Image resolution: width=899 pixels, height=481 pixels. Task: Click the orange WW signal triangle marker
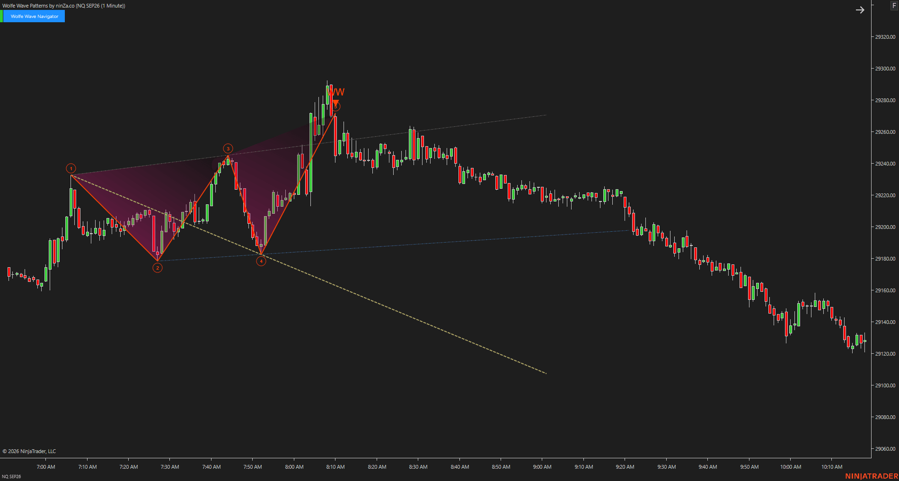point(335,102)
